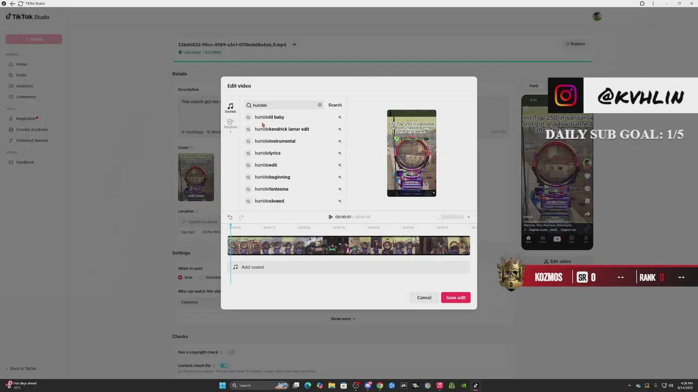Fill search with humble kendrick lamar edit arrow
Viewport: 698px width, 392px height.
click(x=340, y=129)
